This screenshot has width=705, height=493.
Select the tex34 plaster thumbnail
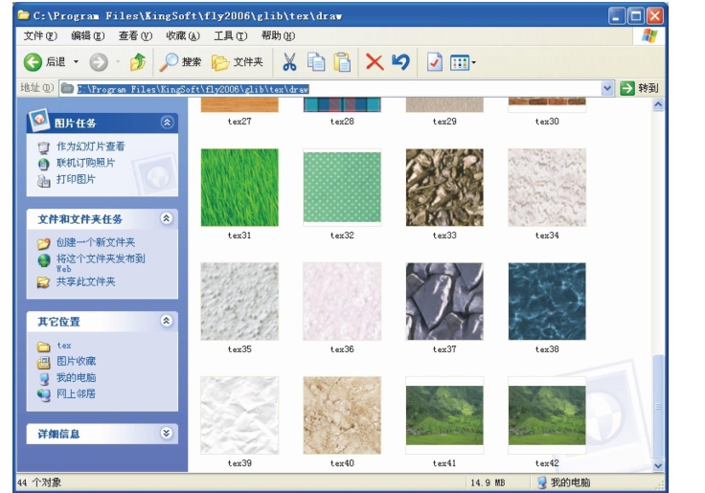547,188
